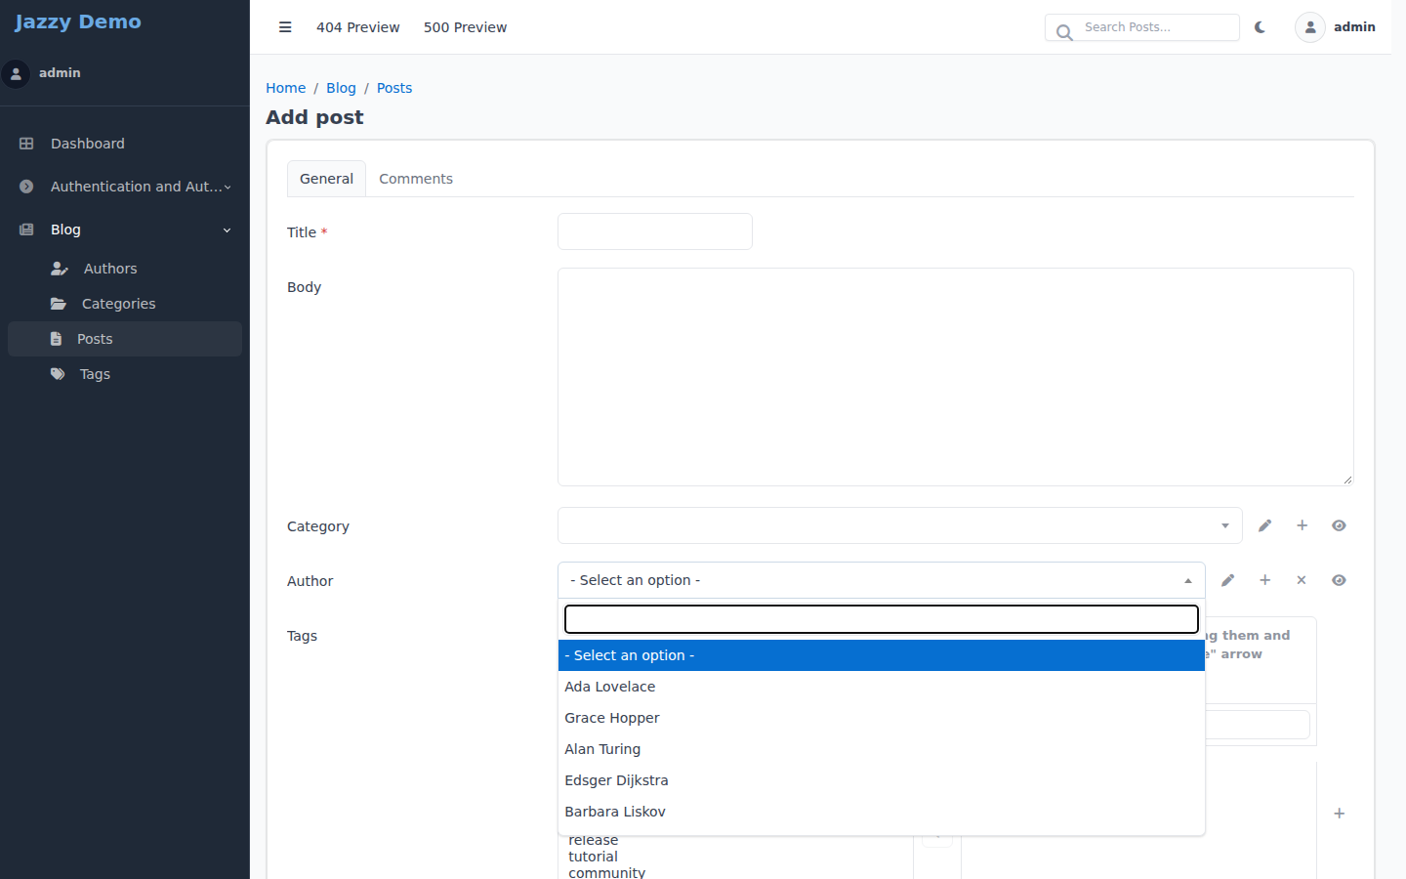This screenshot has height=879, width=1406.
Task: Click Blog breadcrumb link
Action: 341,88
